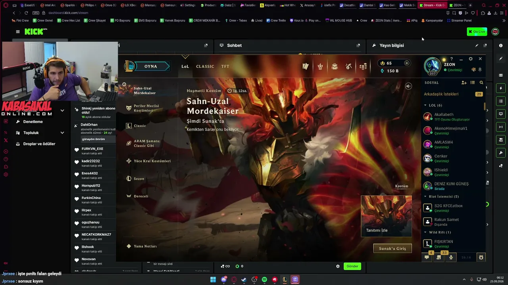Viewport: 508px width, 285px height.
Task: Open the League chat bubble icon with badge 4
Action: (427, 257)
